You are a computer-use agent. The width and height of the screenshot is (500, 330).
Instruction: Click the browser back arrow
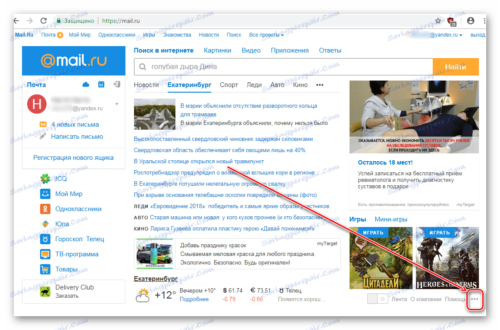pos(16,21)
